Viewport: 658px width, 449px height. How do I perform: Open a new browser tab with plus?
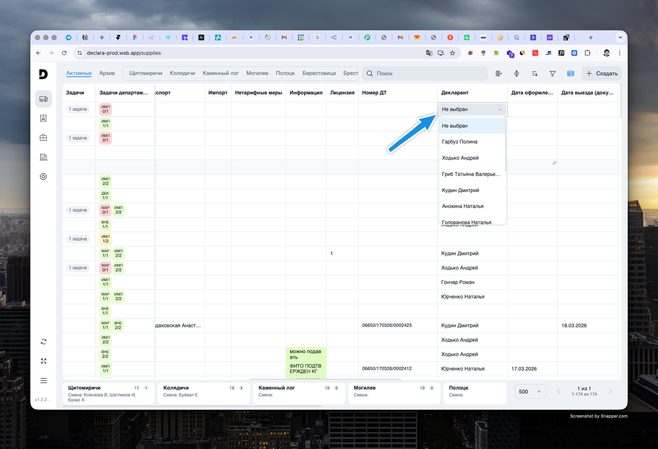click(x=591, y=38)
